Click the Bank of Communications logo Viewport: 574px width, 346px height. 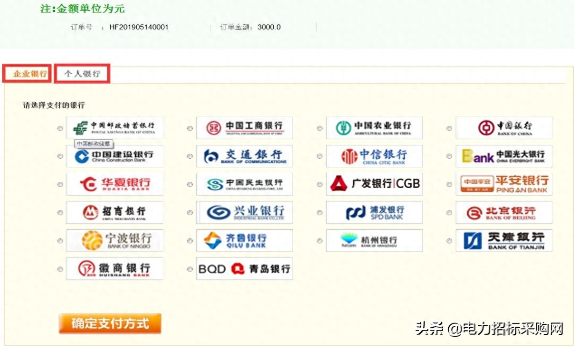click(244, 156)
